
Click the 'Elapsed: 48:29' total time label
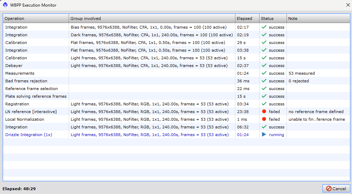point(19,189)
